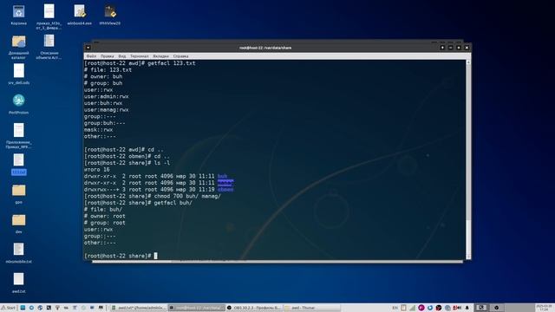Click the notification bell tray icon

(467, 308)
